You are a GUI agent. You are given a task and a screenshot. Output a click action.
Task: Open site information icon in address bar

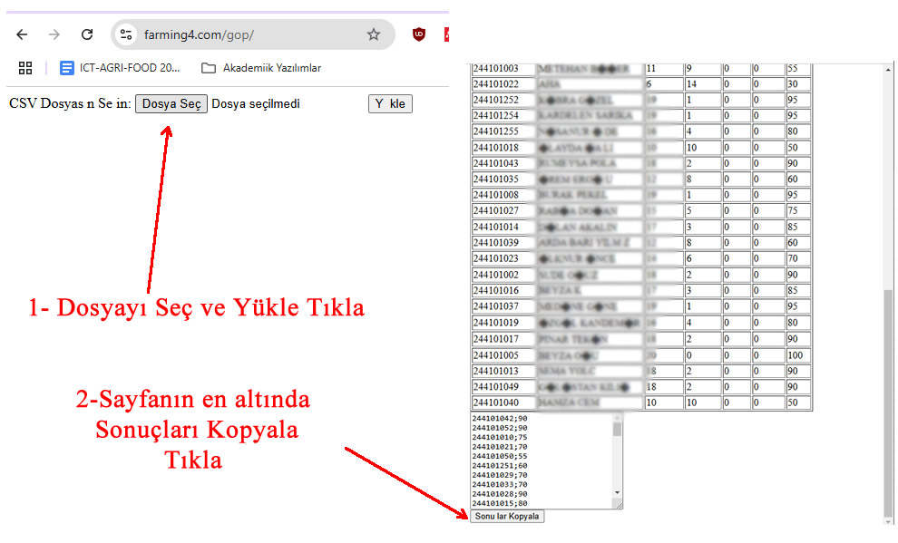tap(127, 34)
